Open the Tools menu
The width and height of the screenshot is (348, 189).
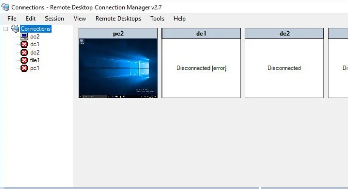[157, 18]
